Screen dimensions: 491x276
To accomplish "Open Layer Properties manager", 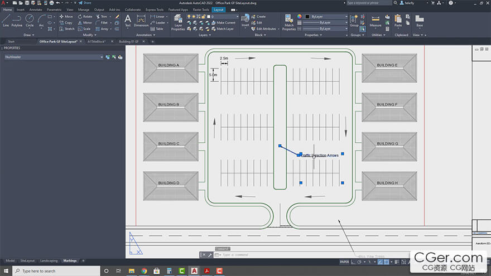I will (x=178, y=22).
